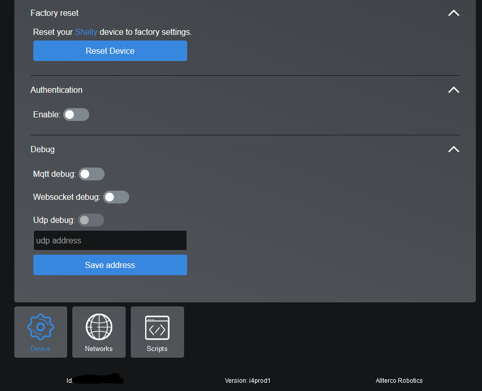This screenshot has width=482, height=391.
Task: Click the device Id label in the footer
Action: (x=95, y=381)
